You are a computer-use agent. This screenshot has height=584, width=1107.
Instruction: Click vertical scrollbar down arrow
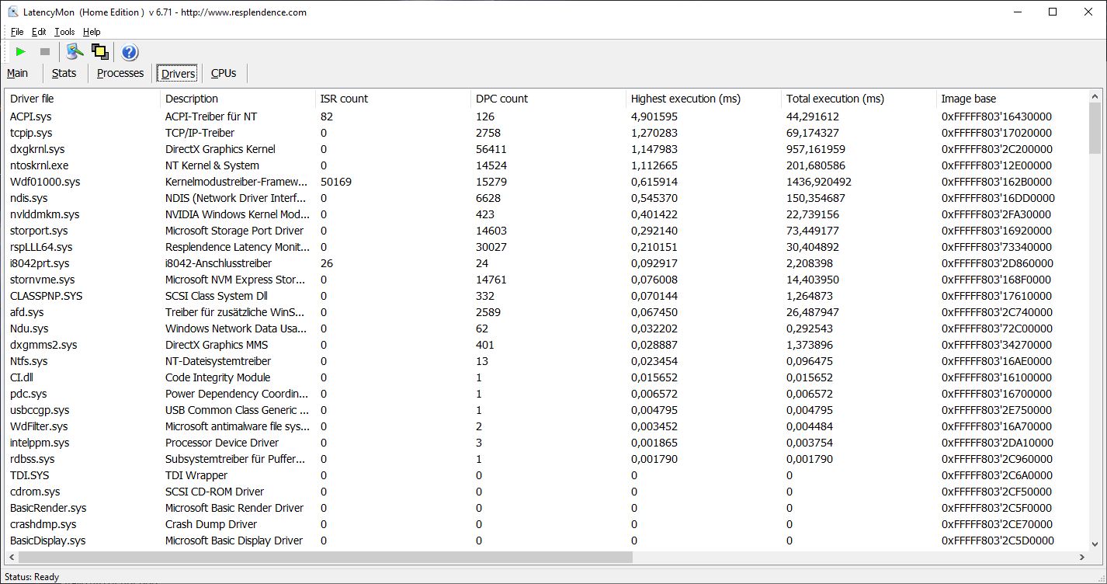pyautogui.click(x=1095, y=544)
